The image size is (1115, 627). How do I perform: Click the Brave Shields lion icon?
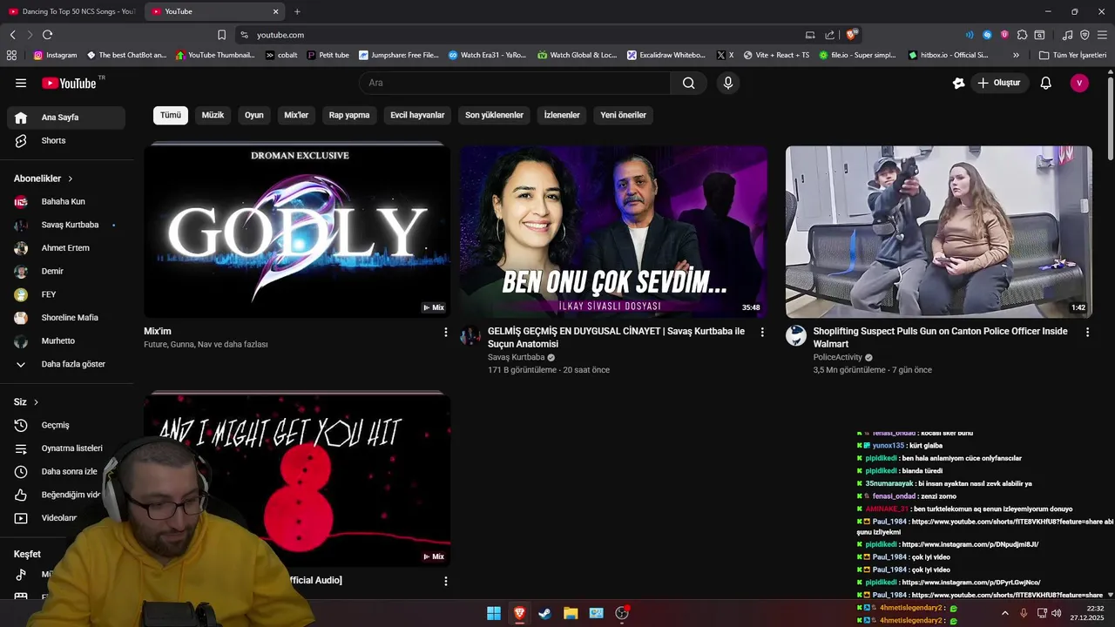(851, 35)
